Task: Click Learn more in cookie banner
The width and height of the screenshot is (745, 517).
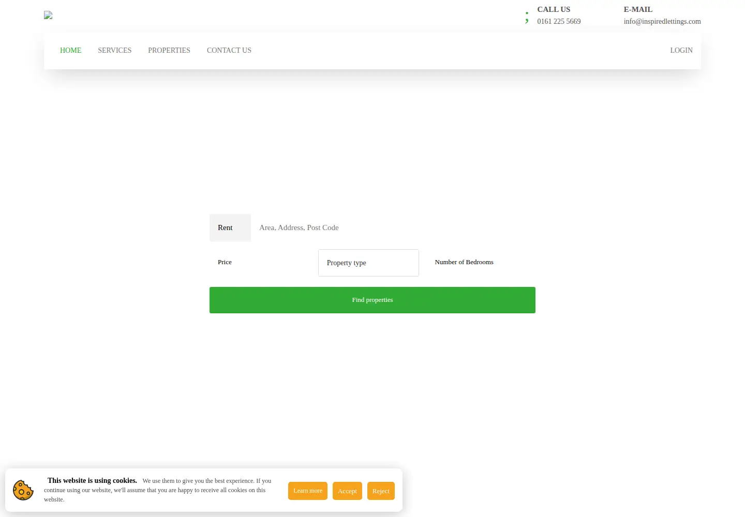Action: click(308, 491)
